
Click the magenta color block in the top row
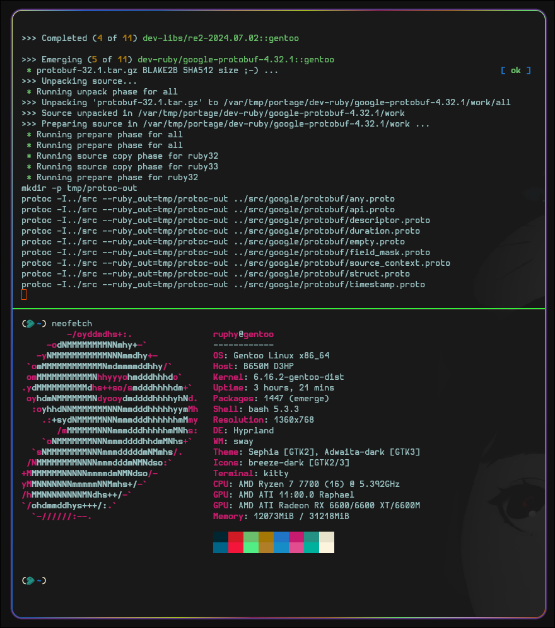click(296, 537)
